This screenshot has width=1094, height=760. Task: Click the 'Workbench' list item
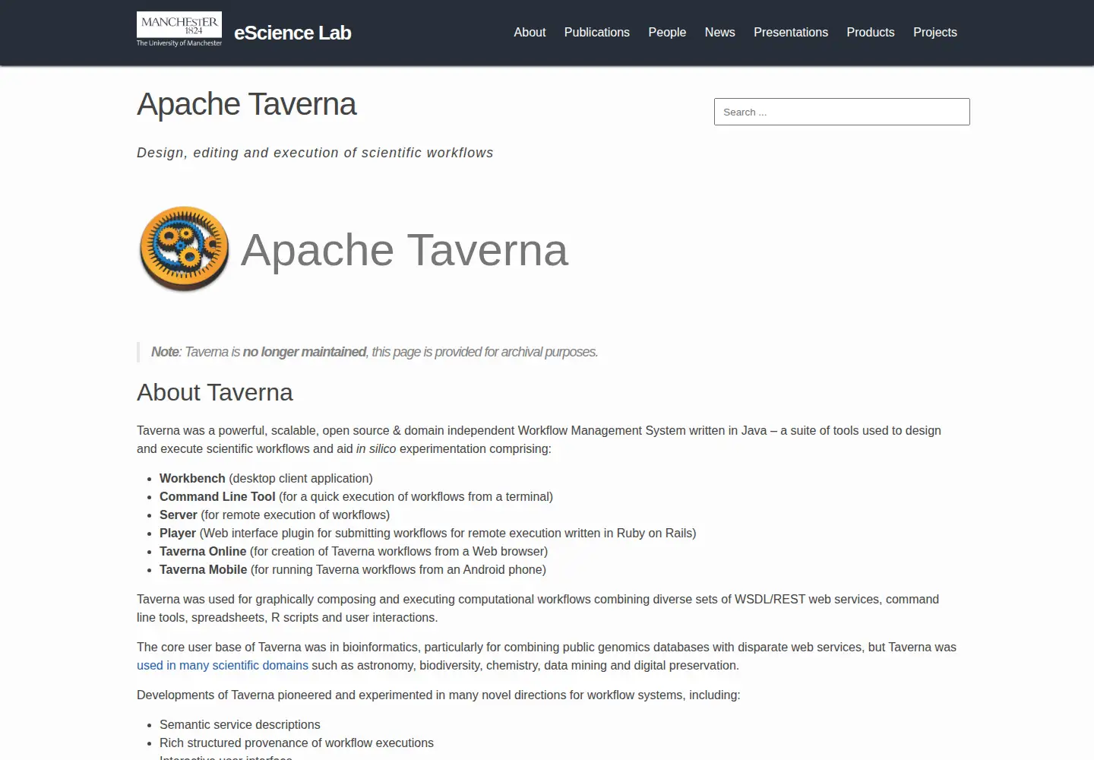pos(266,478)
